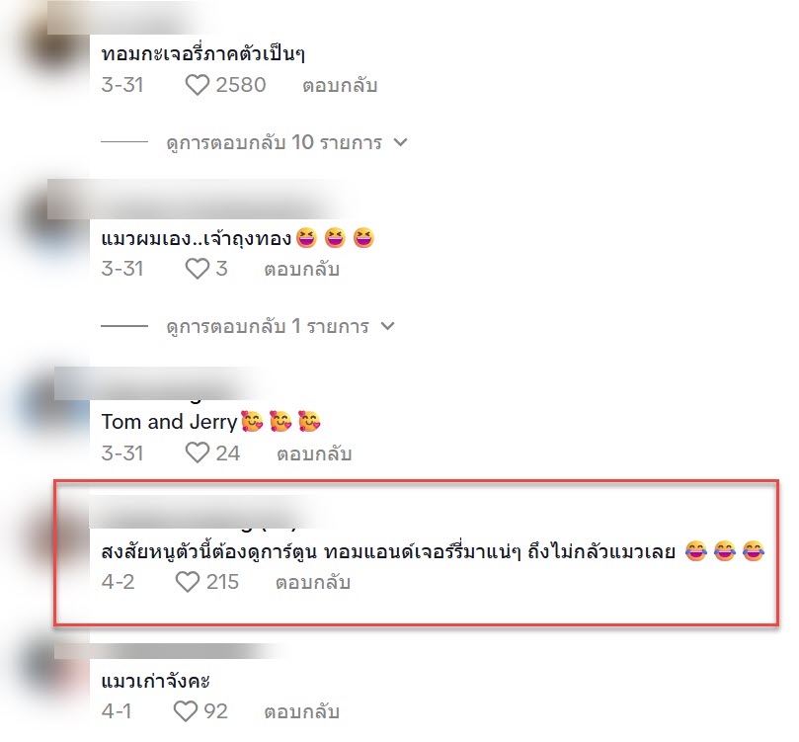Like the แมวเก่าจังคะ comment
The height and width of the screenshot is (742, 799).
(186, 711)
